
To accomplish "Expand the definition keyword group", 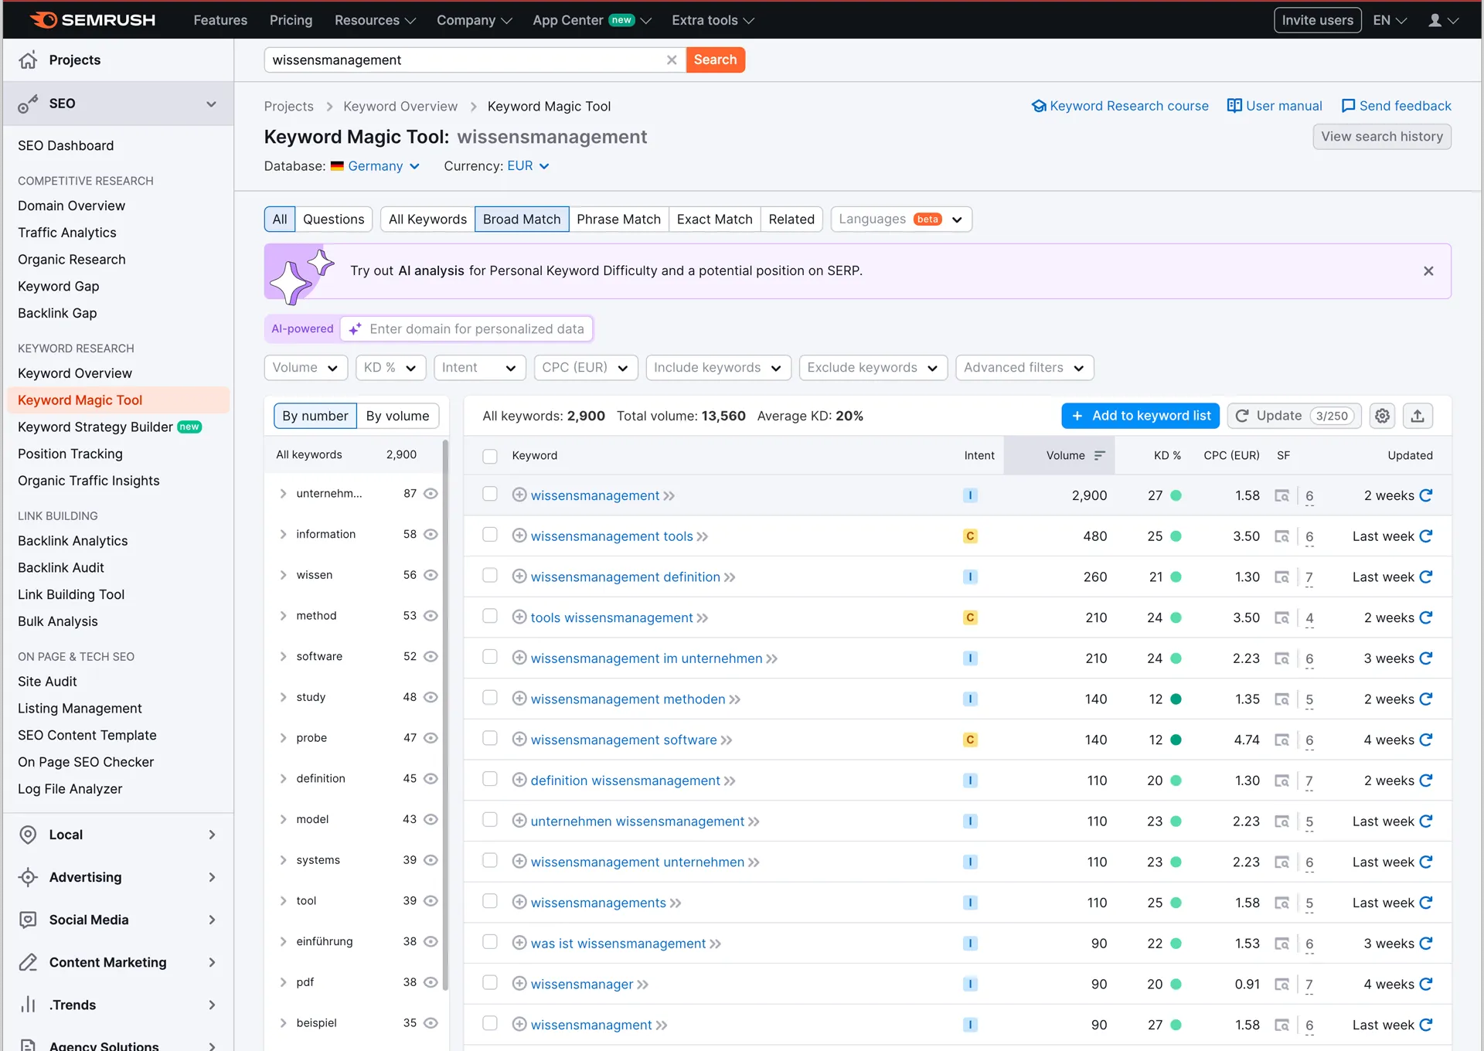I will point(283,778).
